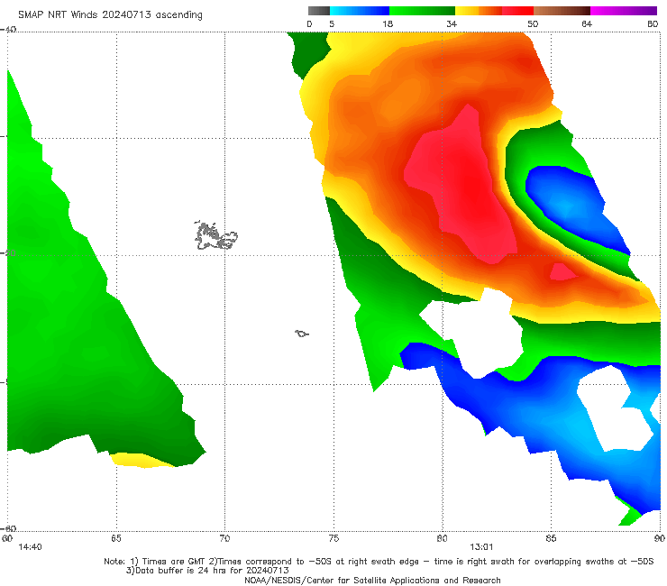667x586 pixels.
Task: Click the brown segment of the wind color bar
Action: 562,11
